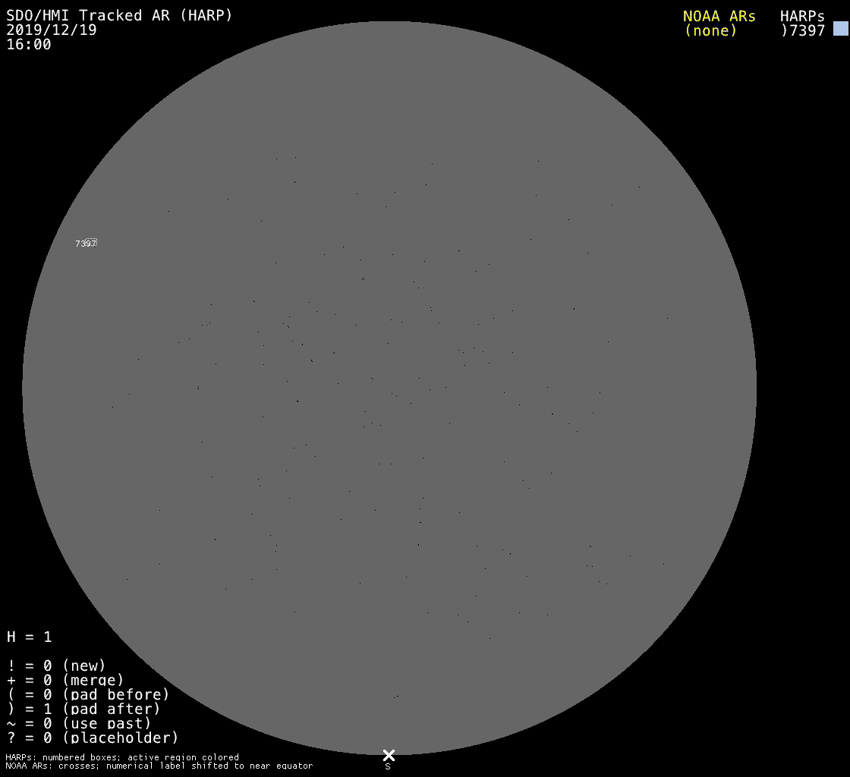Click the HARPs column heading
This screenshot has width=850, height=777.
[802, 16]
